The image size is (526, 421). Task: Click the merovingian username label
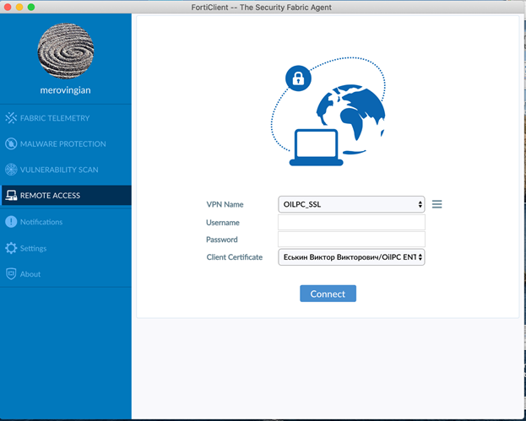coord(65,88)
